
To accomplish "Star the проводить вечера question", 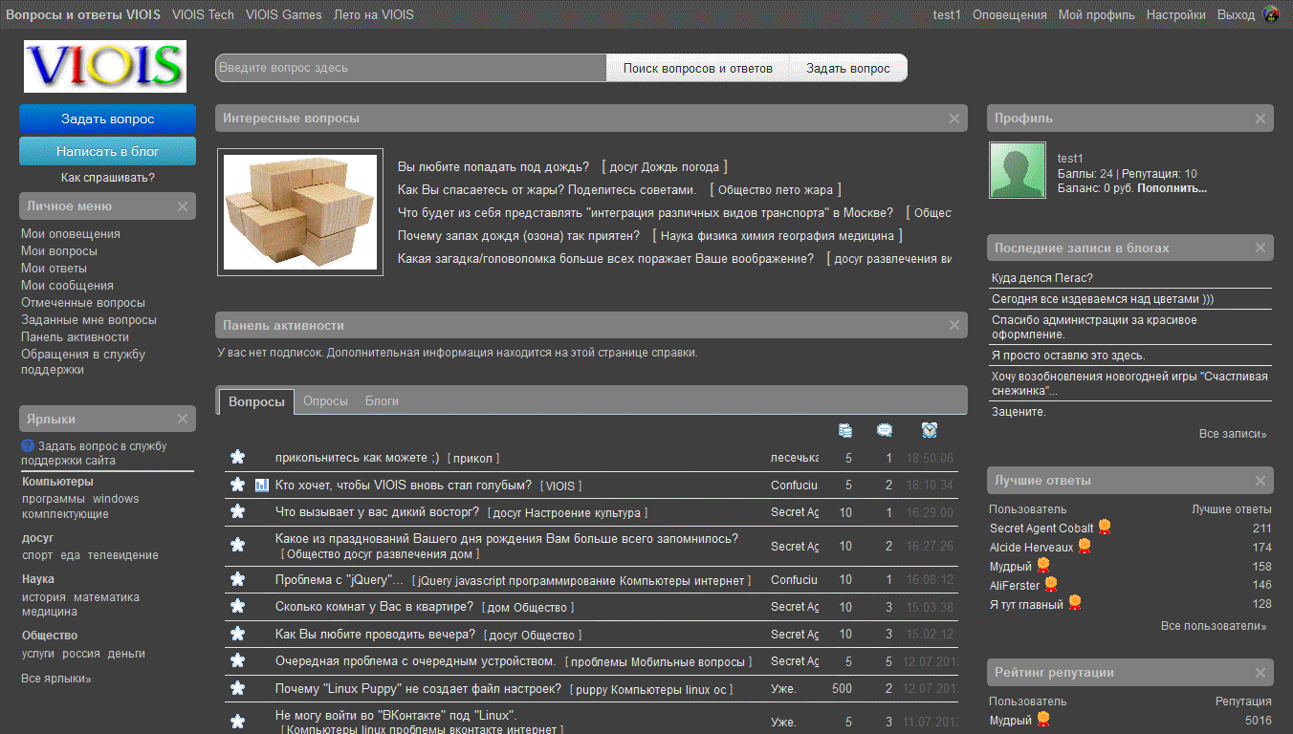I will tap(237, 633).
